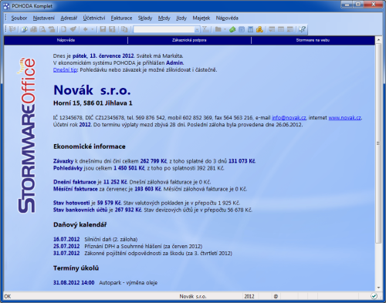386x303 pixels.
Task: Click the POHODA app icon in the title bar
Action: coord(6,6)
